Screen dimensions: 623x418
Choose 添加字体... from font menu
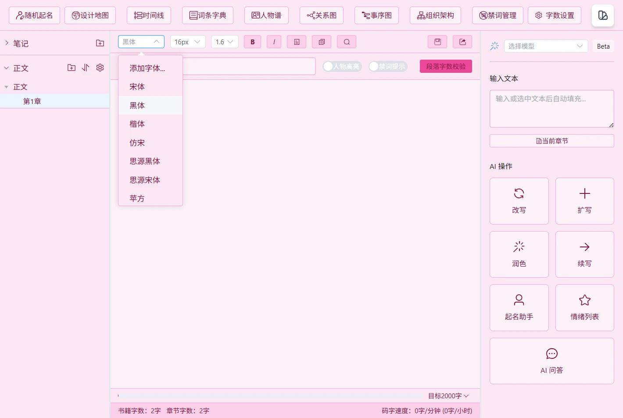[x=150, y=68]
